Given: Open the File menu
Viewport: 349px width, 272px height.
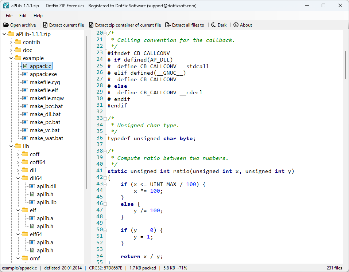Looking at the screenshot, I should pyautogui.click(x=9, y=16).
